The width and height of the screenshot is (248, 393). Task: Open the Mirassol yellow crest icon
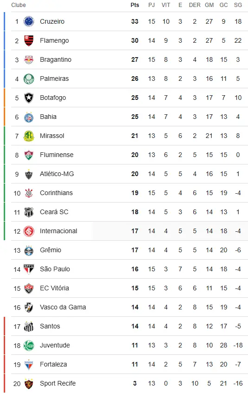28,136
